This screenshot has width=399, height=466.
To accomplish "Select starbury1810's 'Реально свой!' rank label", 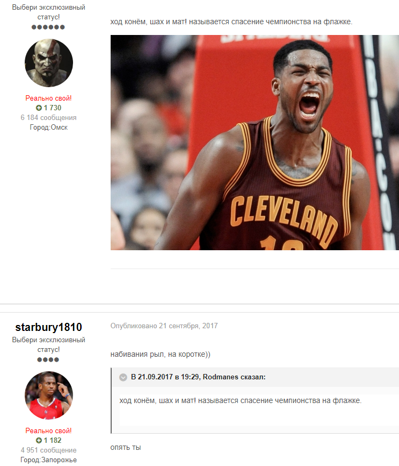I will (x=49, y=430).
